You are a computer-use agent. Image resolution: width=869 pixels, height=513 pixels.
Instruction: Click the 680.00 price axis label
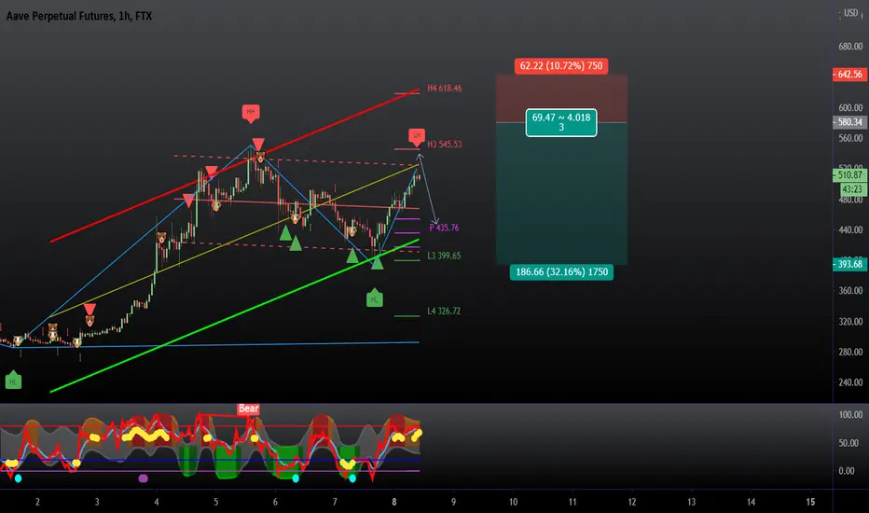click(x=850, y=47)
